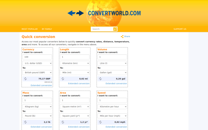Click the search magnifier icon
Image resolution: width=208 pixels, height=130 pixels.
pos(115,29)
